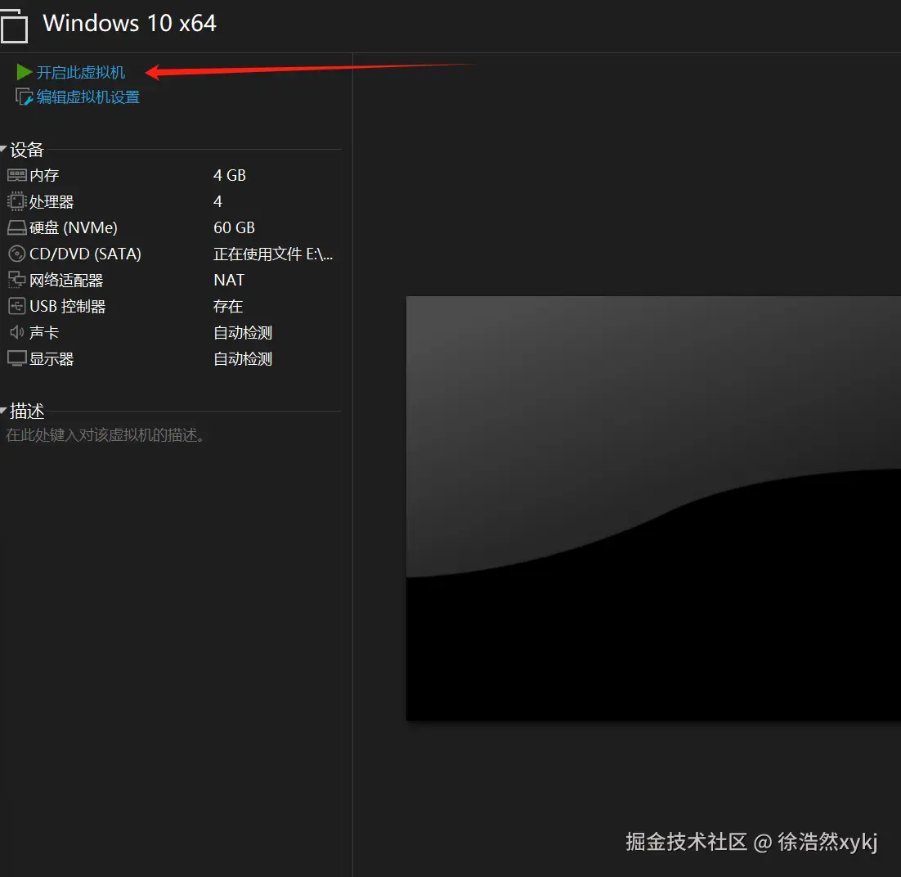Click the speaker icon for 声卡
The width and height of the screenshot is (901, 877).
click(16, 332)
